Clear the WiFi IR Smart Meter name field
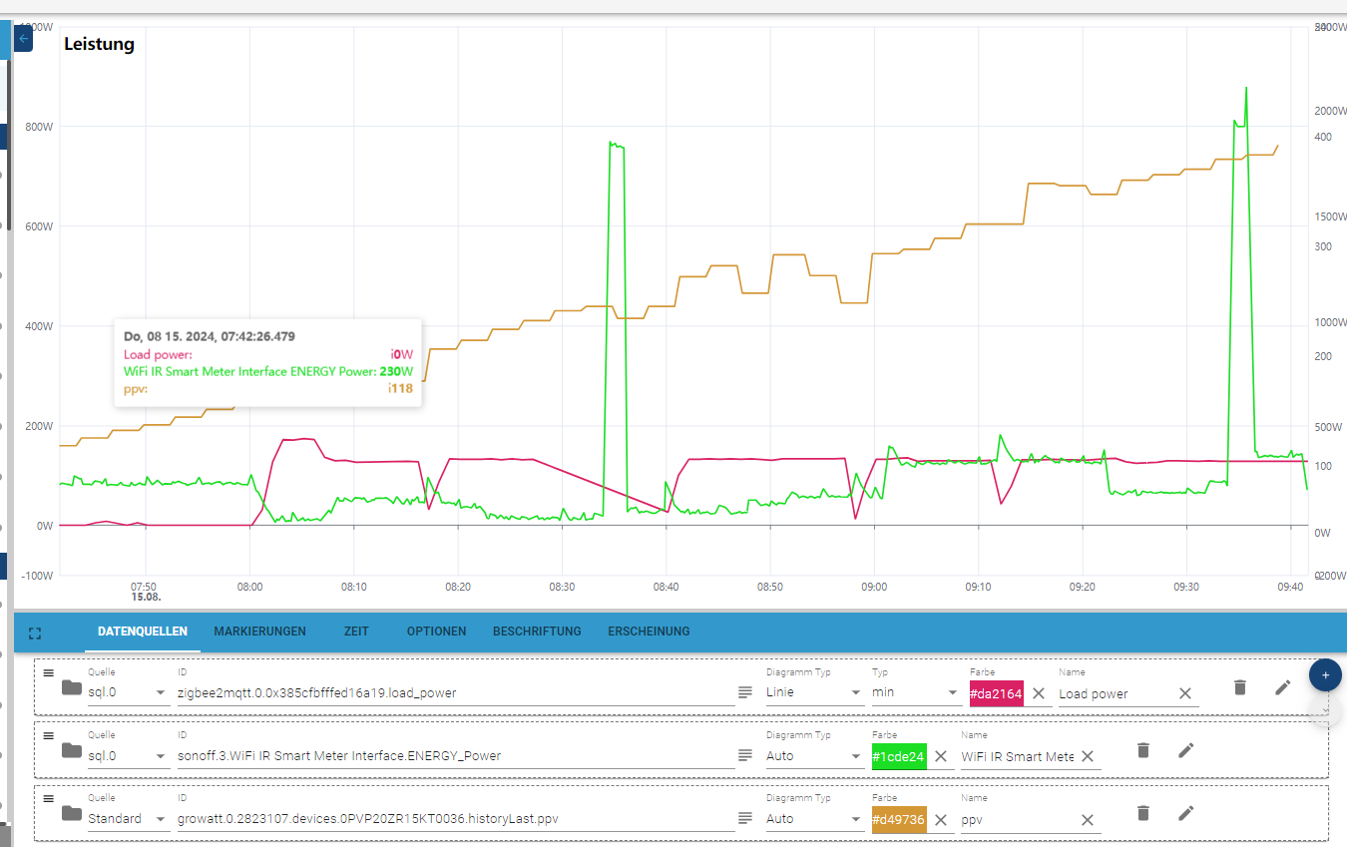1347x847 pixels. pyautogui.click(x=1088, y=756)
